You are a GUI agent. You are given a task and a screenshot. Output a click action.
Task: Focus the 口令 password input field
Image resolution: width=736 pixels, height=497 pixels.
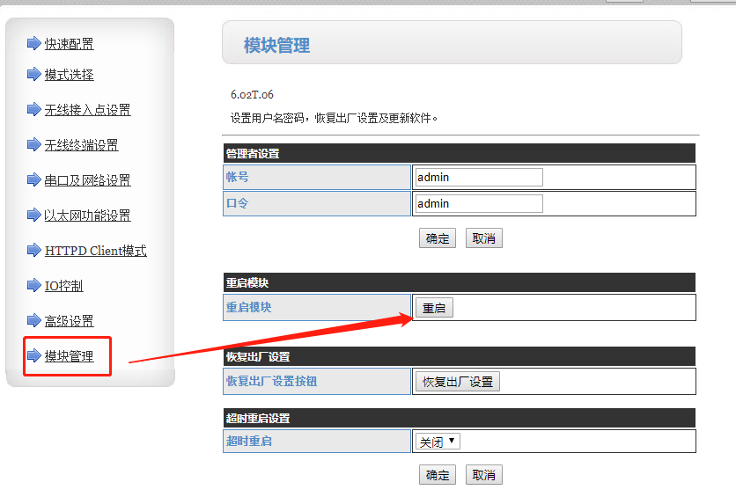(478, 203)
